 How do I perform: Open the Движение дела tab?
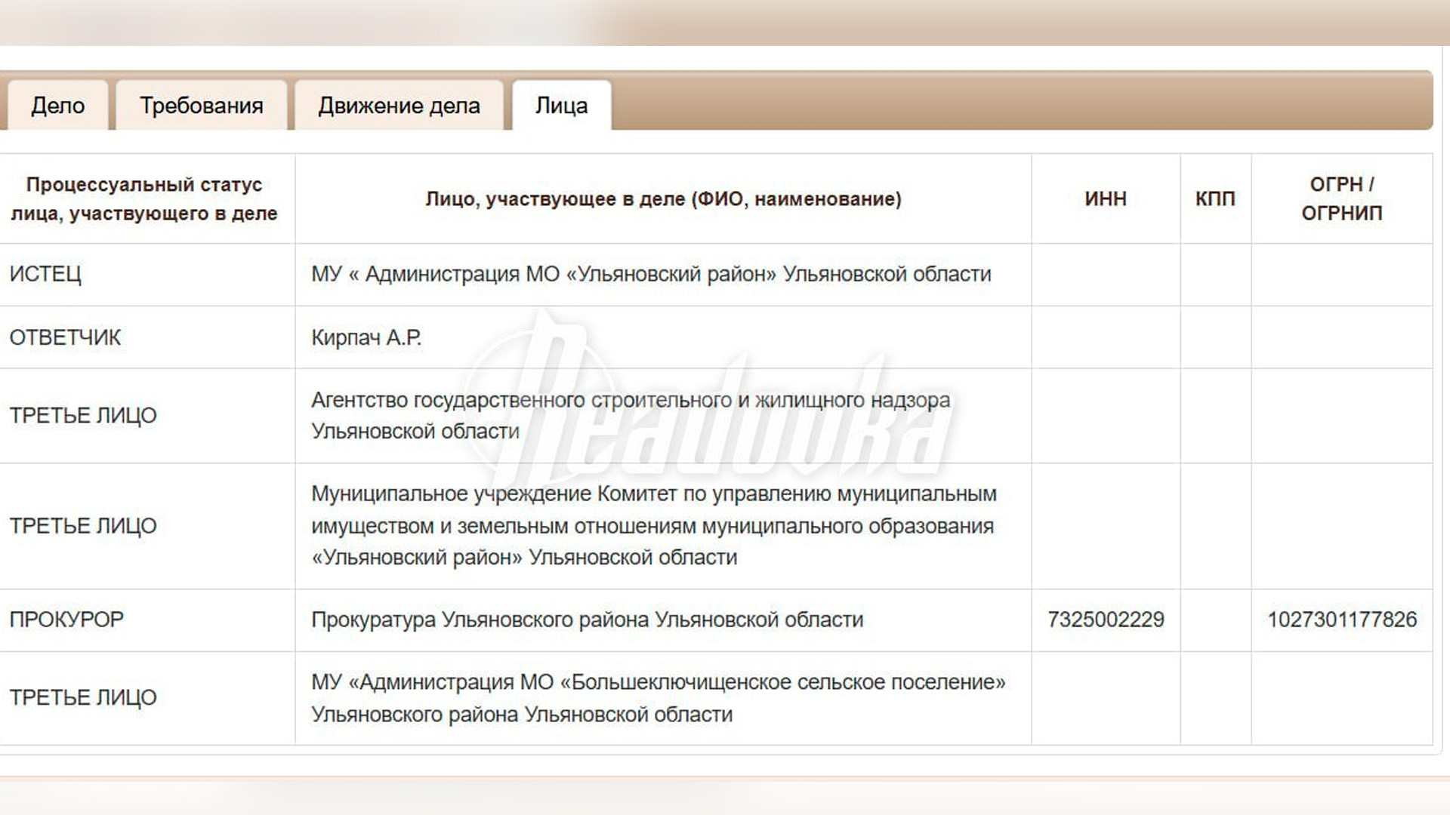pos(399,106)
